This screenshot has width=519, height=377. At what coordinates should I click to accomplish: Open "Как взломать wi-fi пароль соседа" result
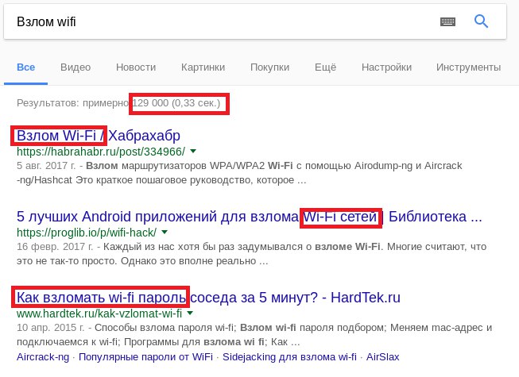(x=208, y=298)
